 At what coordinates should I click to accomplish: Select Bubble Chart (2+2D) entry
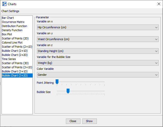(x=15, y=55)
